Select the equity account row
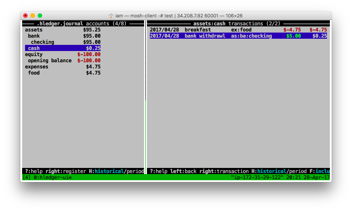352x211 pixels. point(63,54)
